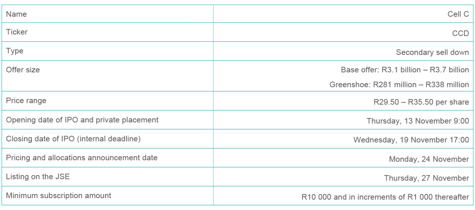Select the "Cell C" value cell
Image resolution: width=475 pixels, height=210 pixels.
(458, 14)
